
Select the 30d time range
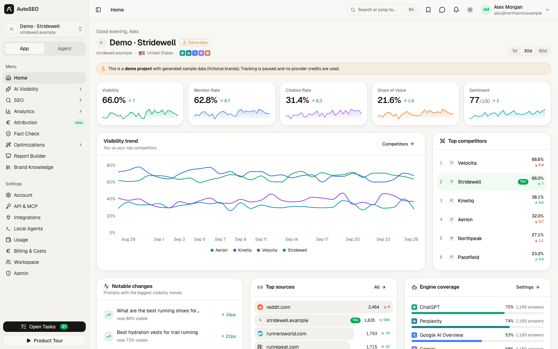pyautogui.click(x=528, y=51)
